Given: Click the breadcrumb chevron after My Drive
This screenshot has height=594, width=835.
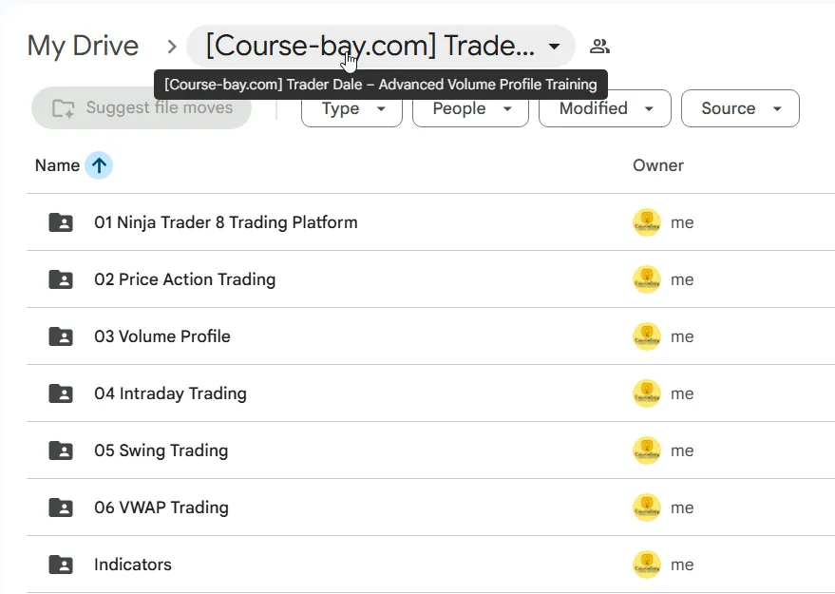Looking at the screenshot, I should pos(172,47).
